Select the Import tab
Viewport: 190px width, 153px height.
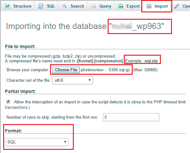pos(161,6)
